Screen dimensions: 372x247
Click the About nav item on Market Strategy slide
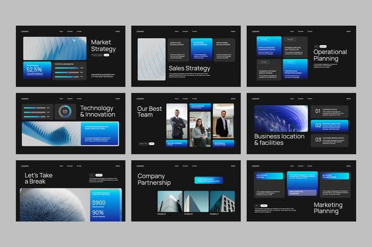coord(61,32)
